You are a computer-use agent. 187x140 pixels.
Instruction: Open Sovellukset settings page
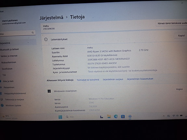click(7, 69)
